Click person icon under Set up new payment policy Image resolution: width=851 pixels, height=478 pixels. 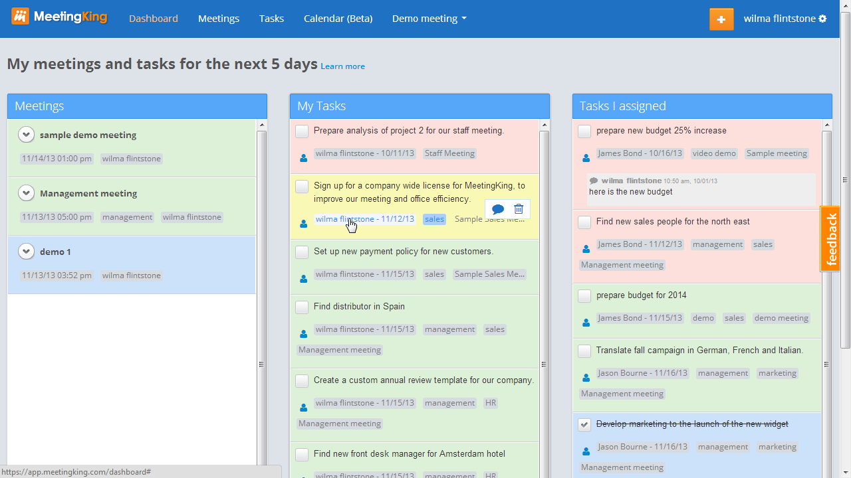pyautogui.click(x=304, y=279)
